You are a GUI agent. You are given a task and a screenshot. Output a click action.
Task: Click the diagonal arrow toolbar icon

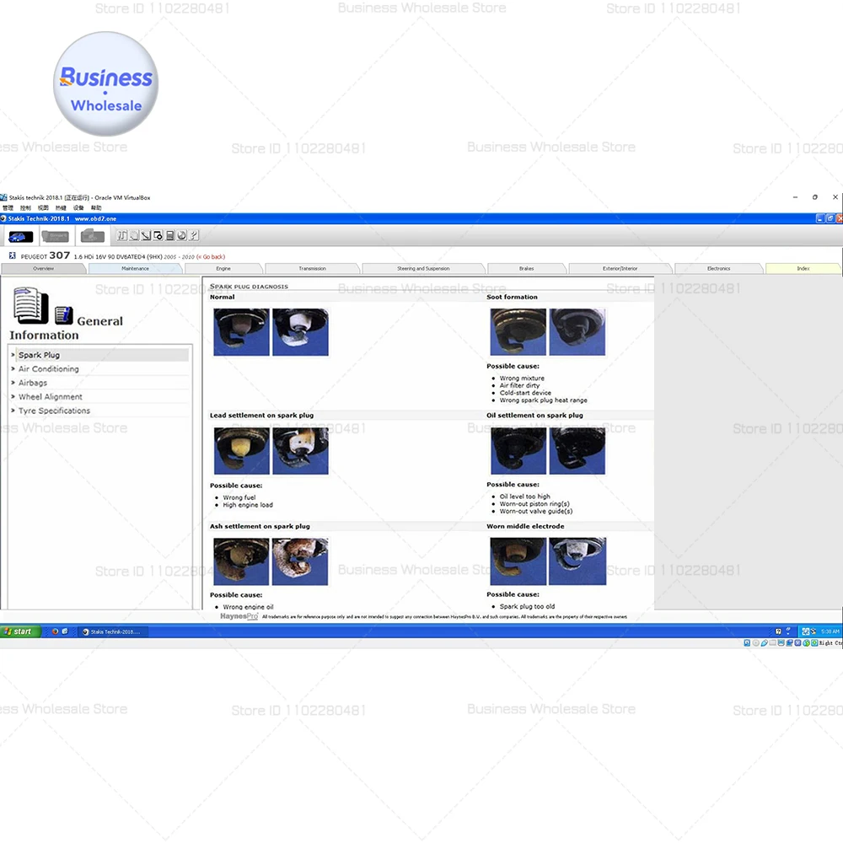[146, 235]
